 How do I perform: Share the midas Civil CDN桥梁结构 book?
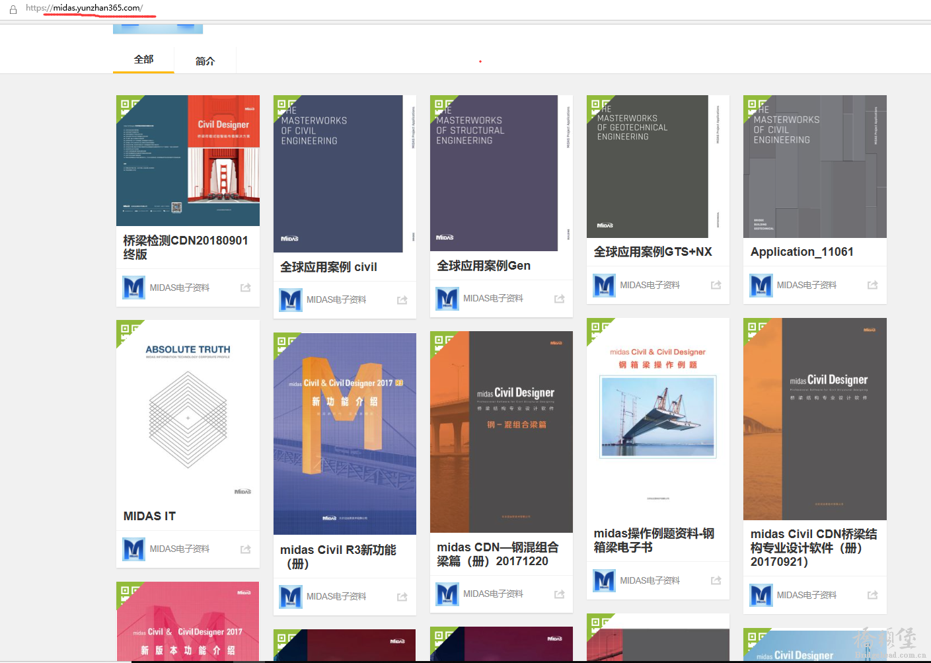click(873, 595)
